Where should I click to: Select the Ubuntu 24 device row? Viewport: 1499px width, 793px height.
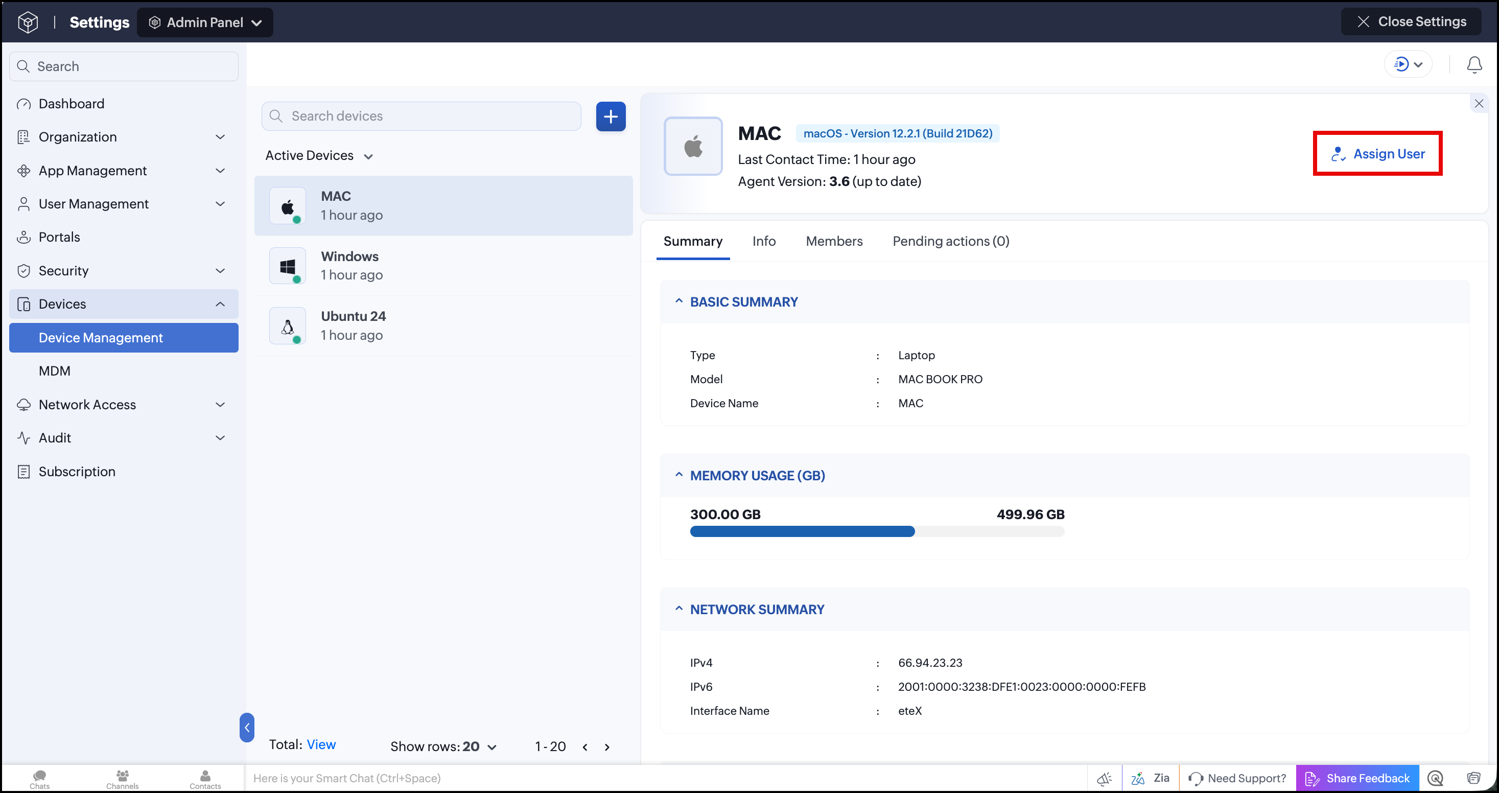tap(443, 326)
